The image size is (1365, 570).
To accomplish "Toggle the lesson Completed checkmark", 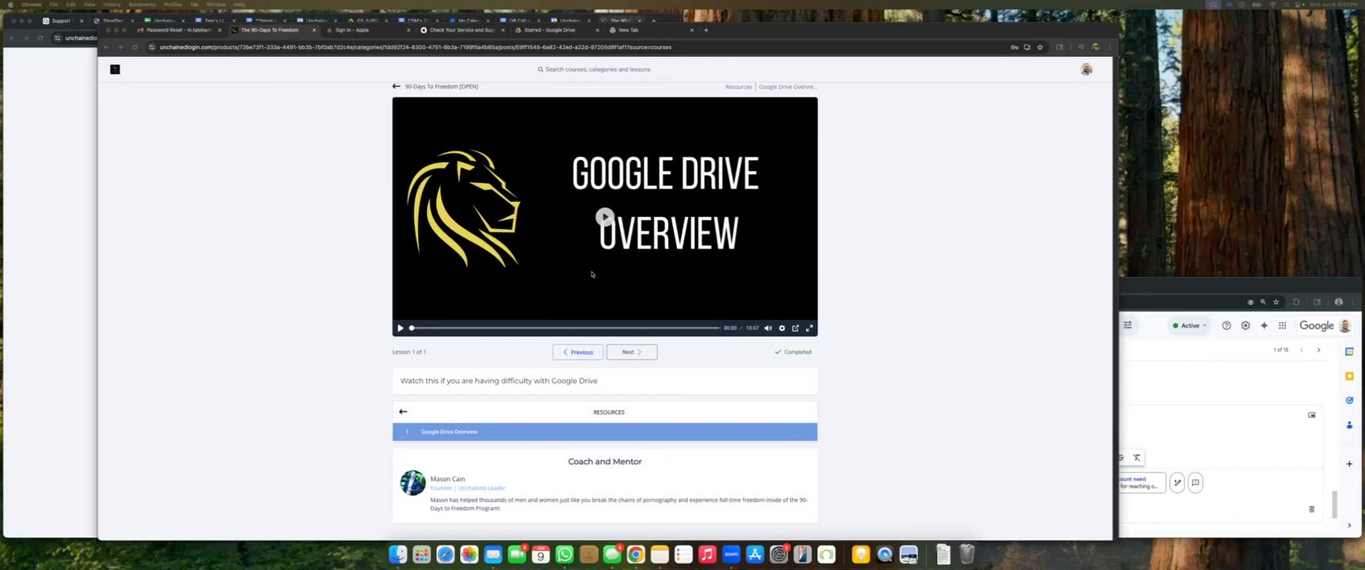I will pyautogui.click(x=793, y=352).
